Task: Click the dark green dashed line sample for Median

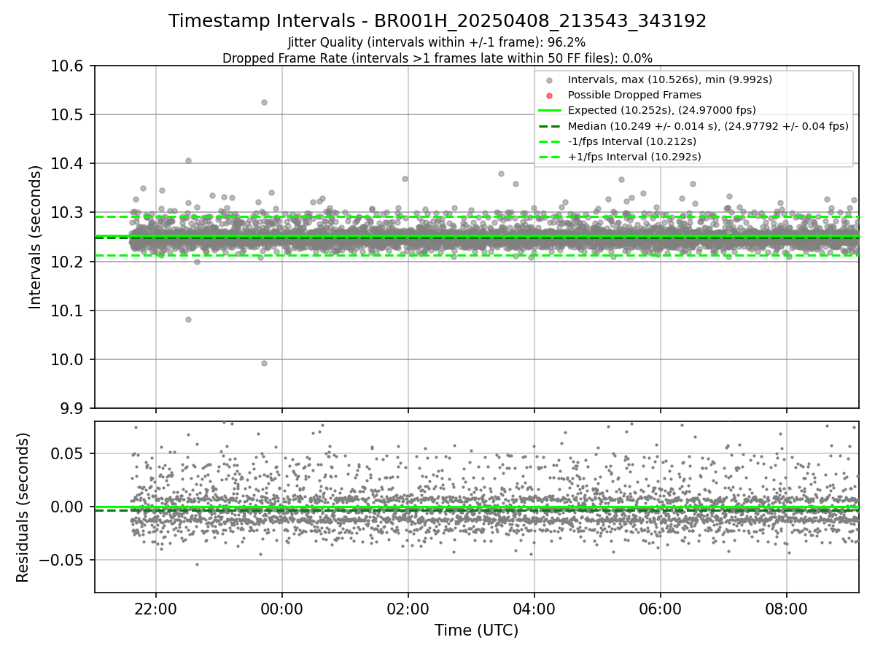Action: click(550, 126)
